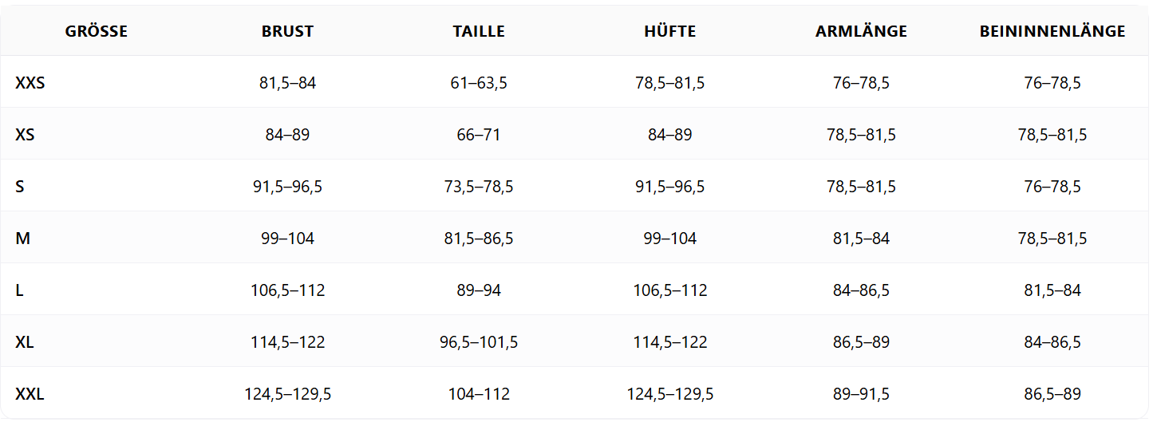Screen dimensions: 1153x422
Task: Click the BRUST column header
Action: click(x=287, y=32)
